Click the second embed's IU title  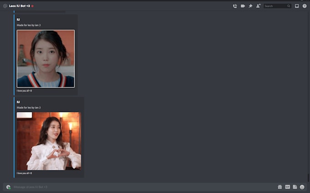click(18, 102)
